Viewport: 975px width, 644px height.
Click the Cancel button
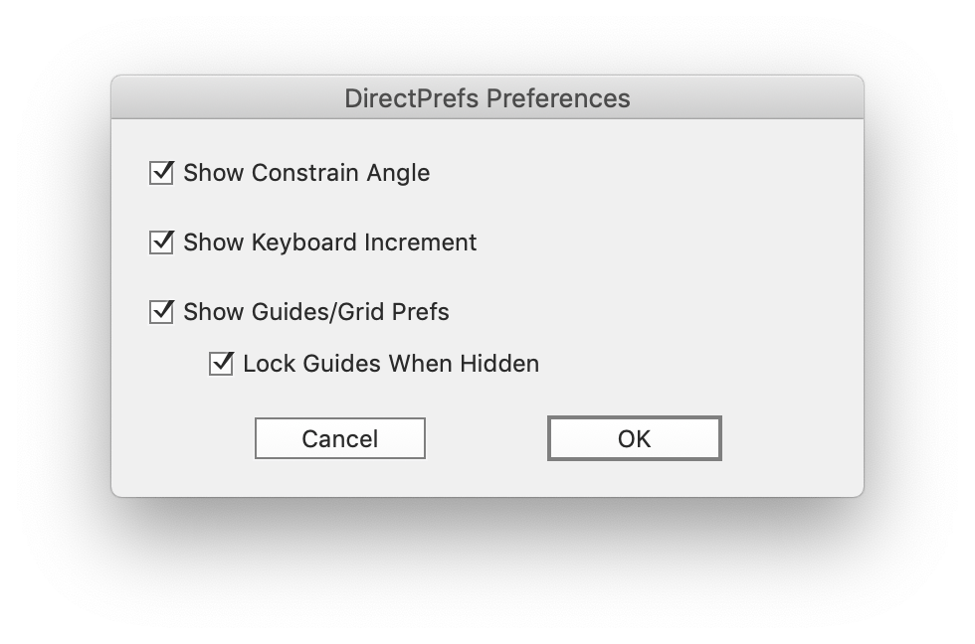[x=340, y=438]
